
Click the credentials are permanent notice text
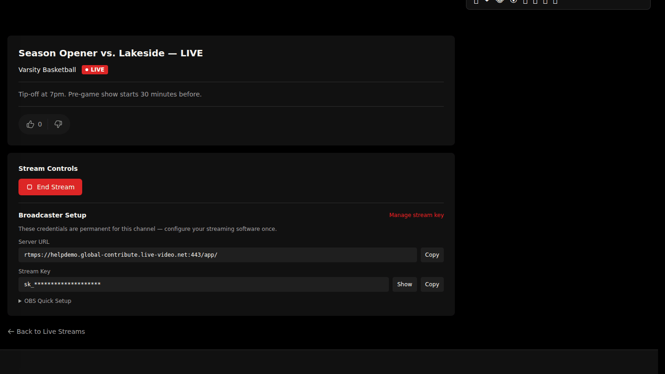(x=147, y=229)
